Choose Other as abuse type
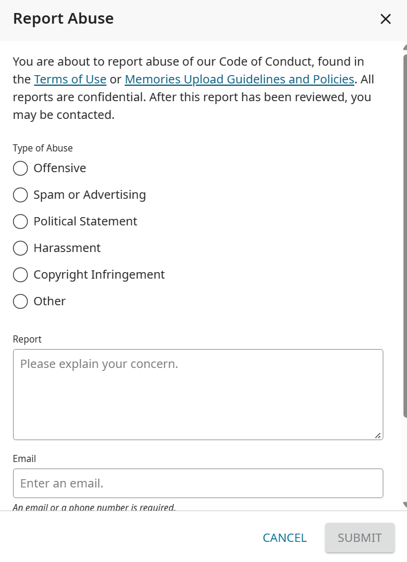Viewport: 407px width, 562px height. coord(20,301)
